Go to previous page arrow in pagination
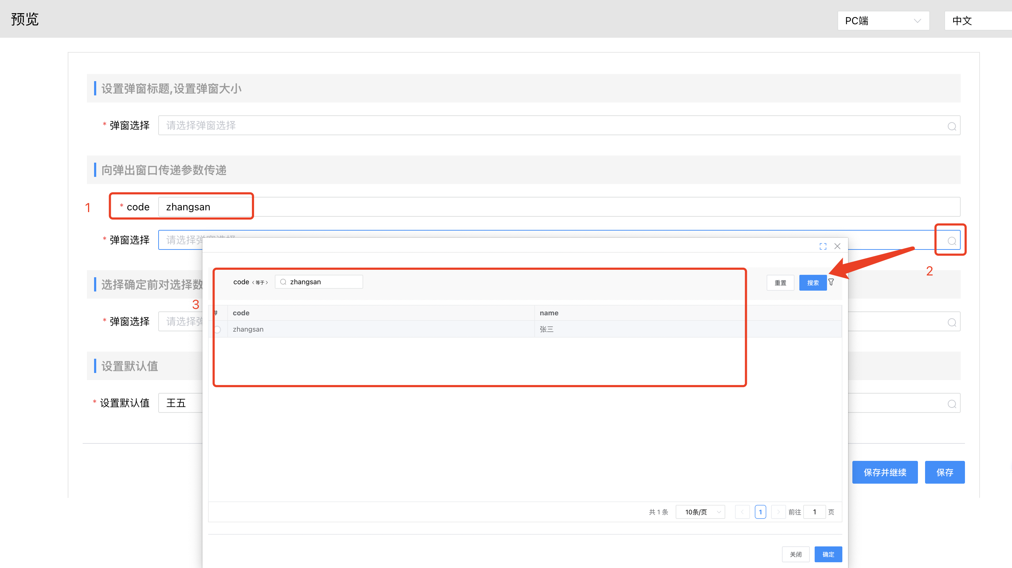Screen dimensions: 1012x568 [742, 512]
